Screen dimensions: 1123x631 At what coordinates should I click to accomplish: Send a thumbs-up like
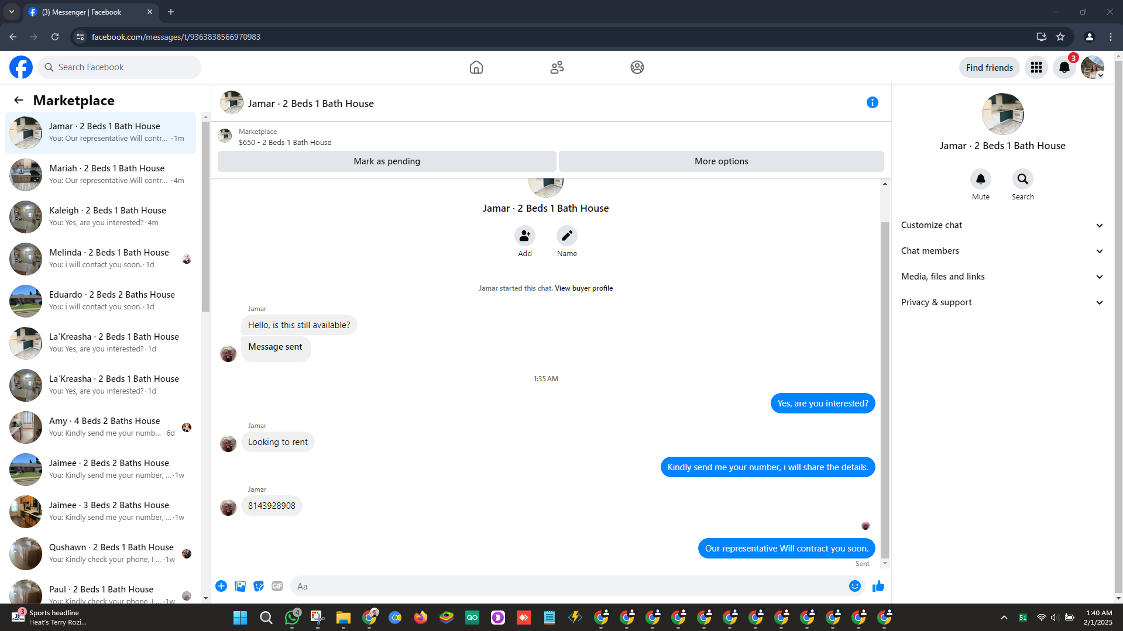coord(878,586)
